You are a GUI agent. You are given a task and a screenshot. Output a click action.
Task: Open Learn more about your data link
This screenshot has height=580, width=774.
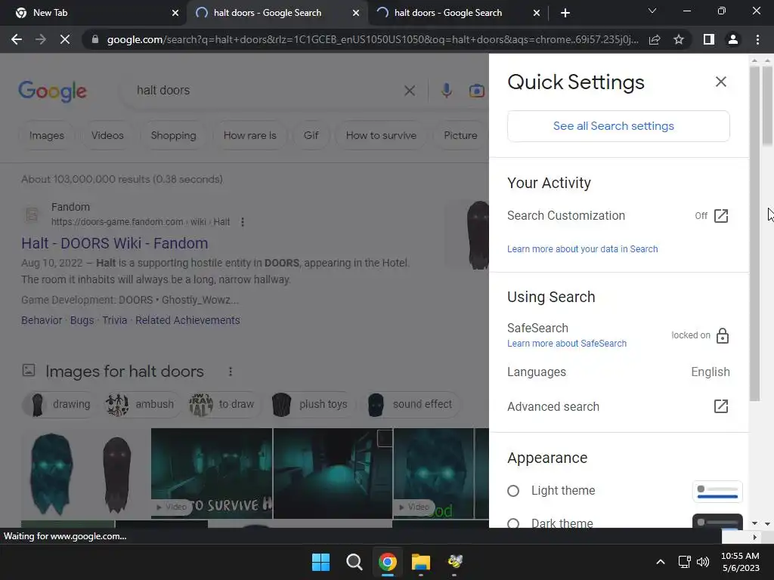[583, 249]
